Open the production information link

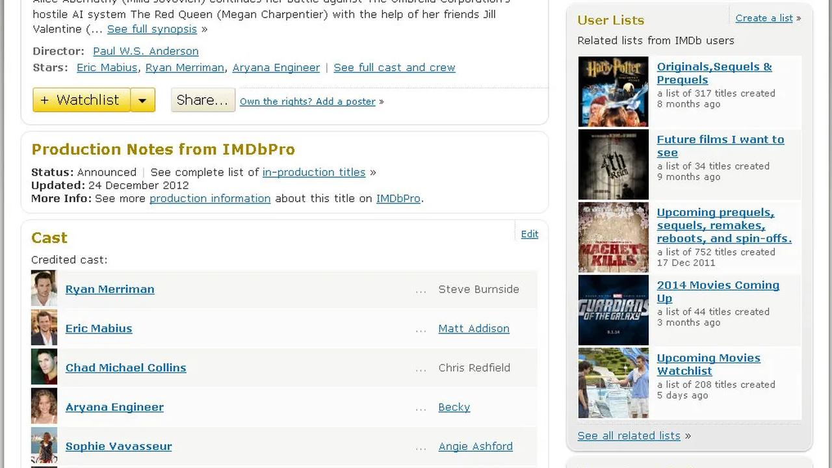(x=210, y=198)
